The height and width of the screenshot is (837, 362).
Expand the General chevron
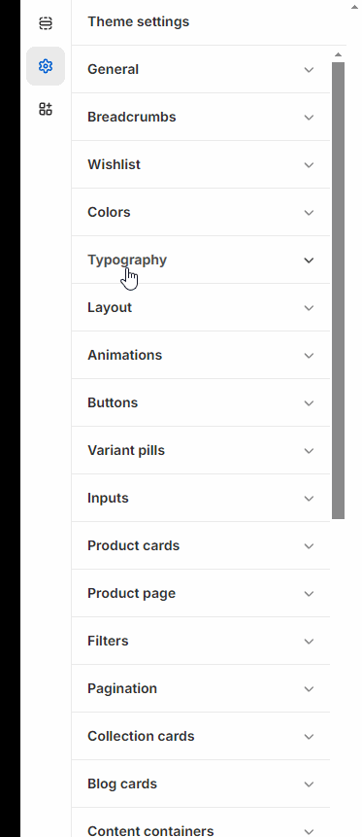[x=309, y=69]
